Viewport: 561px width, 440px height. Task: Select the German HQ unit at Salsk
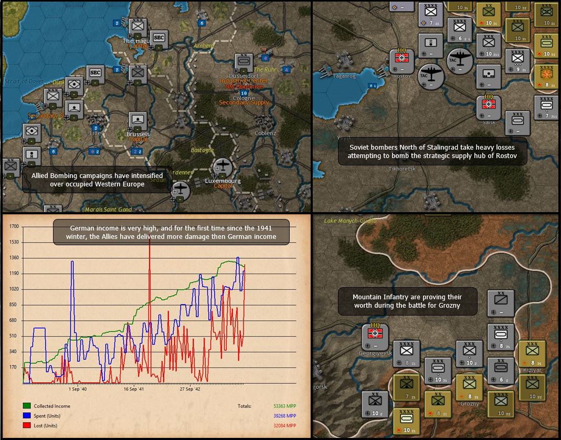(x=489, y=108)
